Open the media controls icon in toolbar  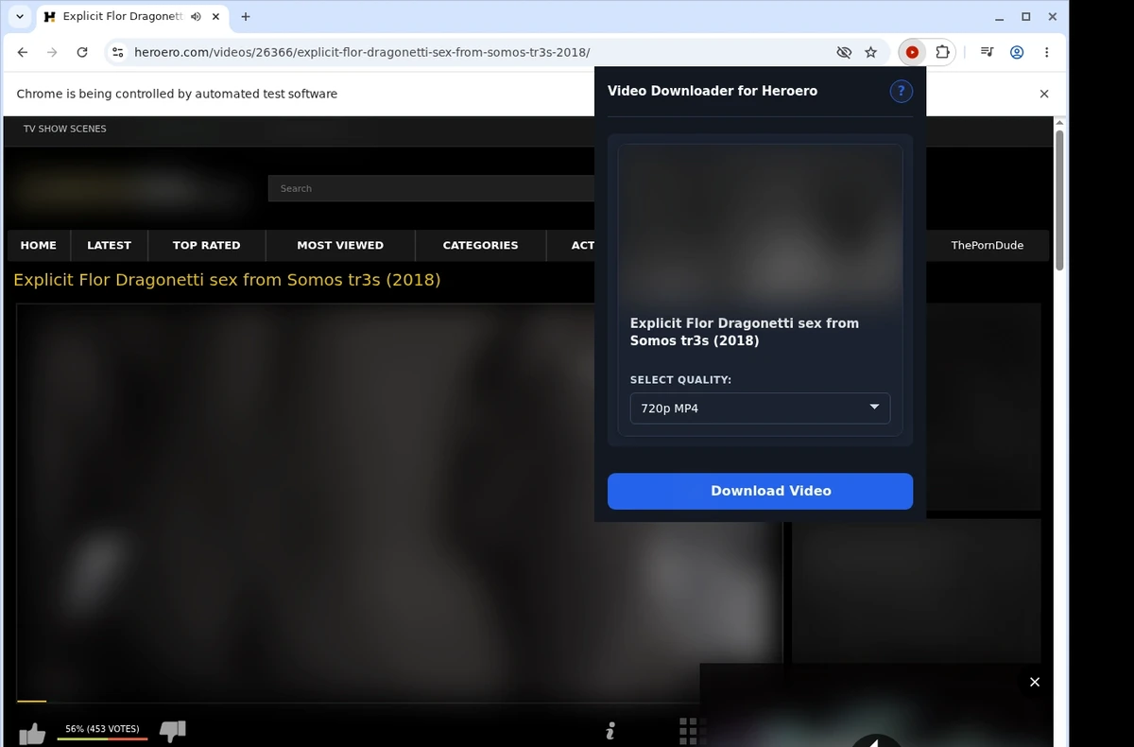987,53
